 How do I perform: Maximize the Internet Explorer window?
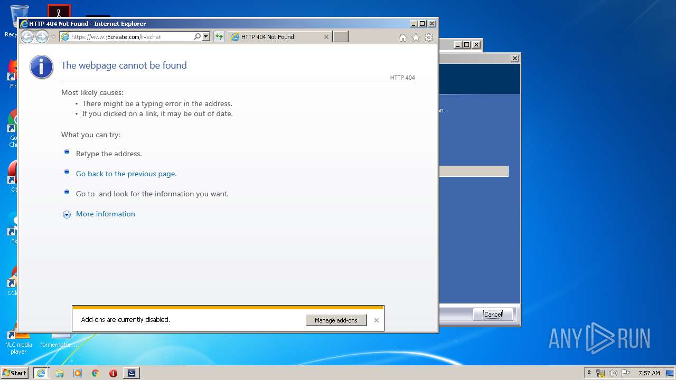(422, 24)
